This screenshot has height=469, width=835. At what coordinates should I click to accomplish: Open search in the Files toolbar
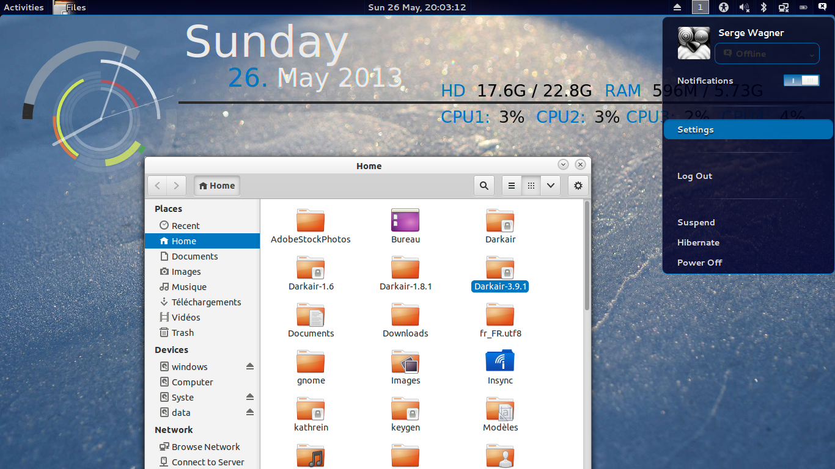[x=484, y=186]
